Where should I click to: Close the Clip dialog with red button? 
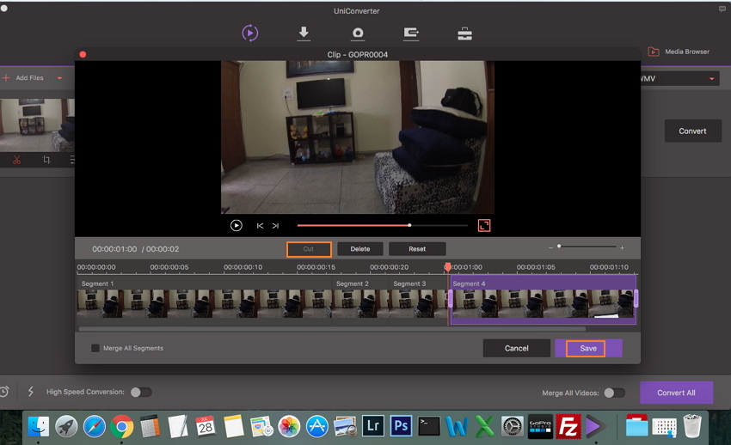tap(83, 54)
